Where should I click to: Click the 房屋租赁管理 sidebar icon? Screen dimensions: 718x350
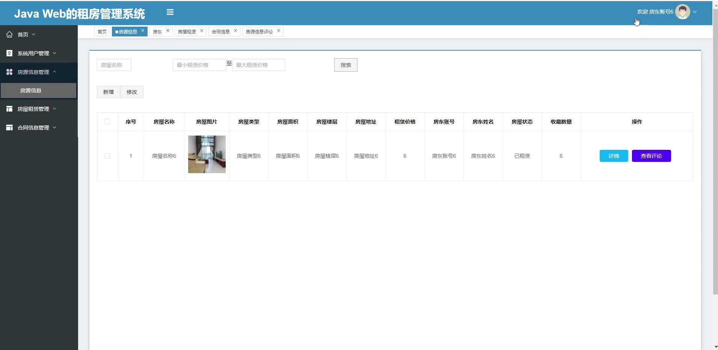(9, 109)
